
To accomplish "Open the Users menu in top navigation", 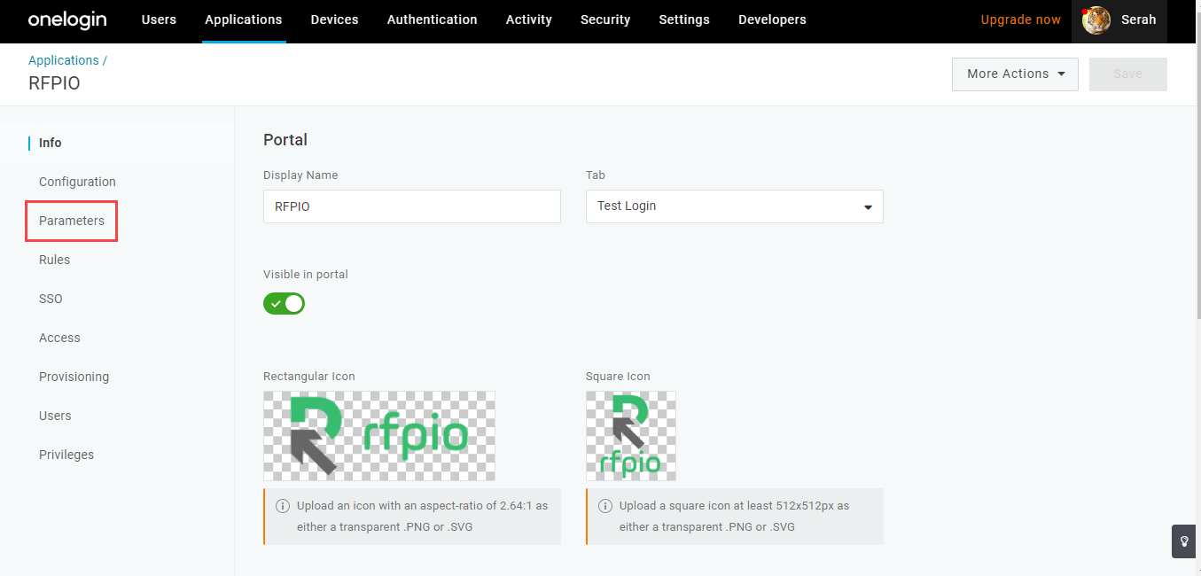I will click(x=159, y=19).
